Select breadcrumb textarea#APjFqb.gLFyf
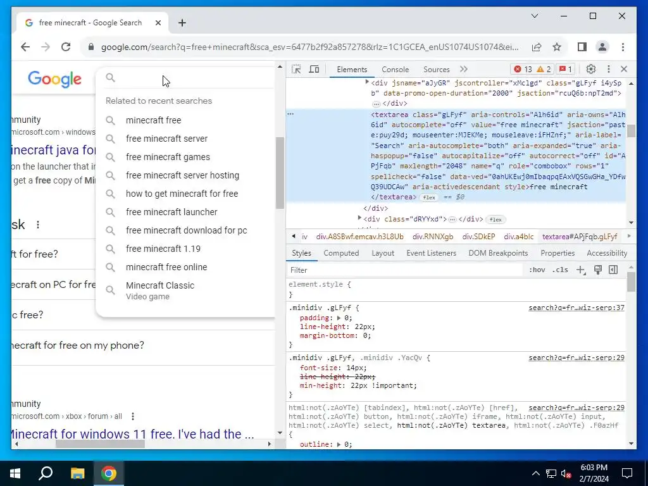648x486 pixels. 580,237
